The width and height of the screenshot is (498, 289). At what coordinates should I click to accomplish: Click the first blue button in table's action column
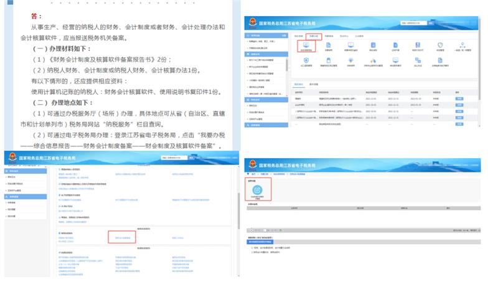coord(459,98)
